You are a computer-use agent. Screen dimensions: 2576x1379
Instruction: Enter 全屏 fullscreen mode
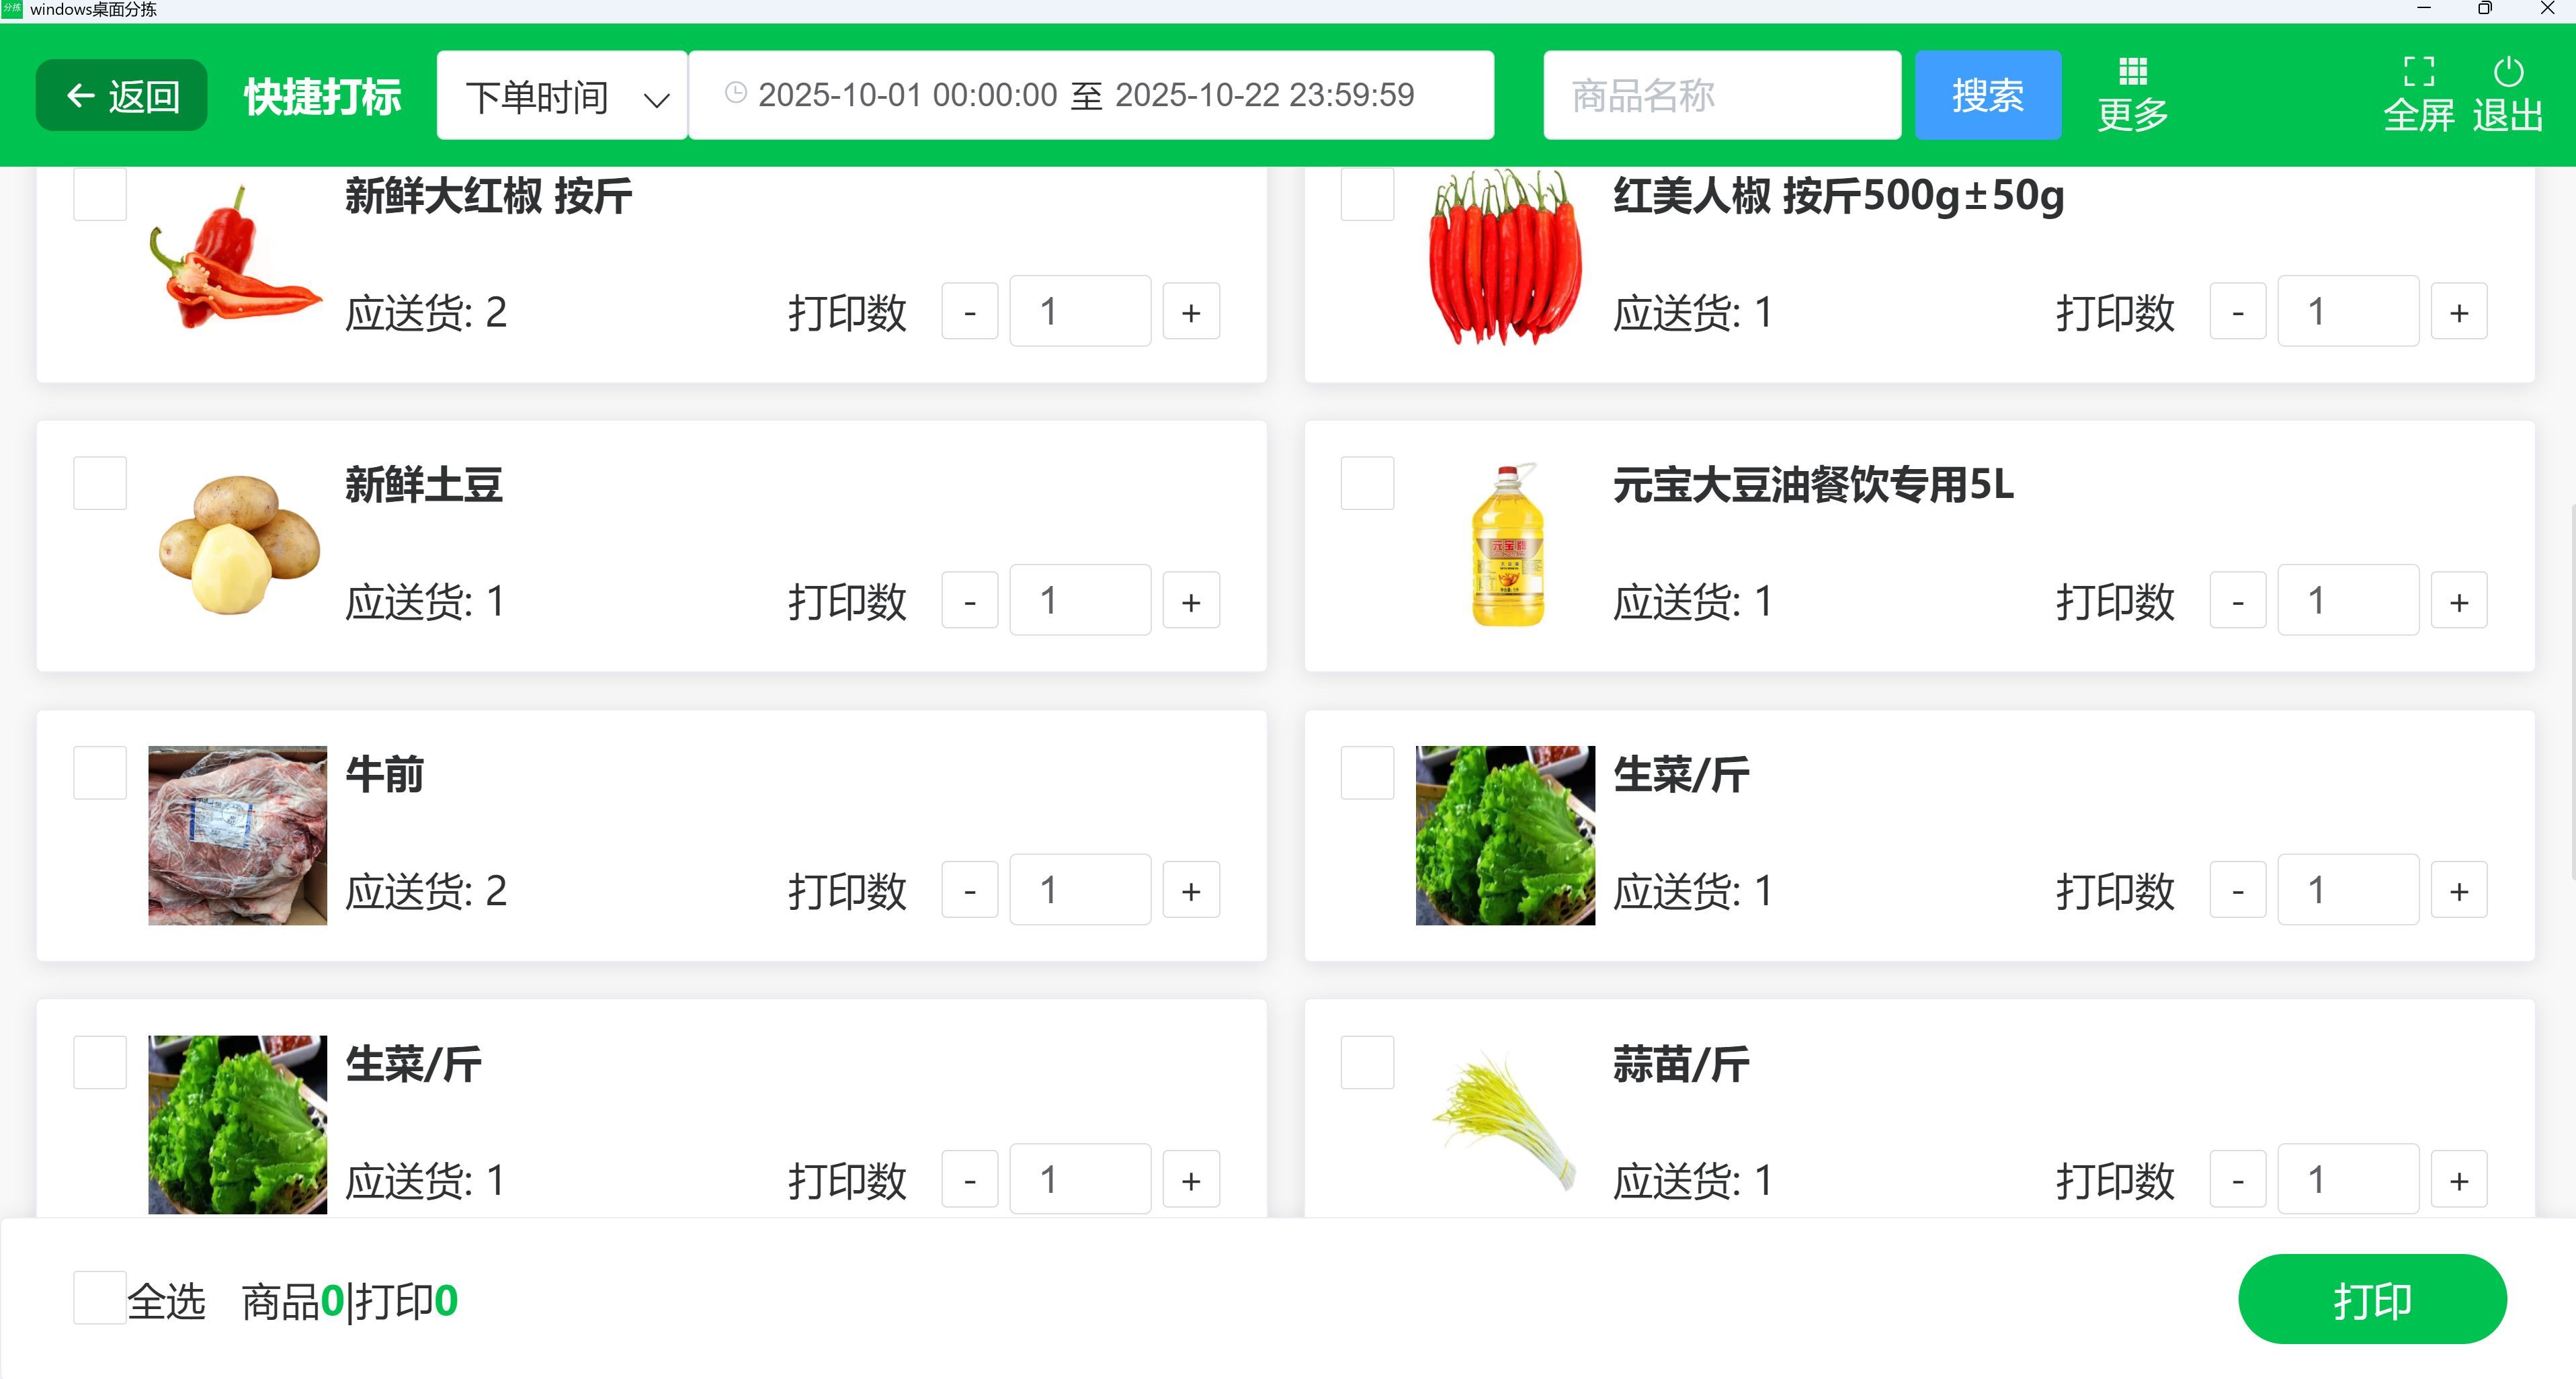2418,72
